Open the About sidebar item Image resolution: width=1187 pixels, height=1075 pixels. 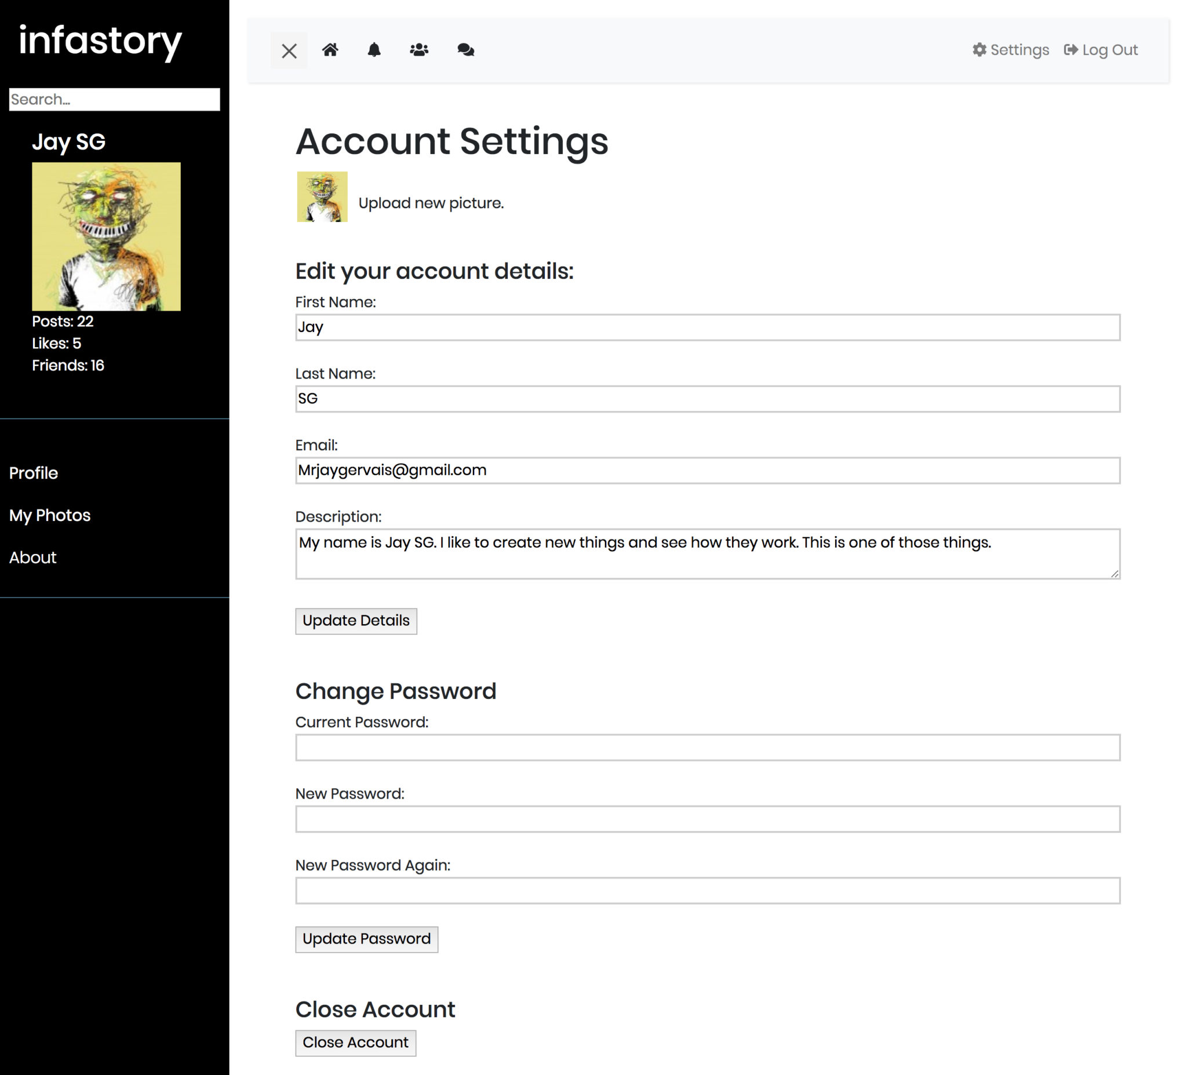coord(33,557)
